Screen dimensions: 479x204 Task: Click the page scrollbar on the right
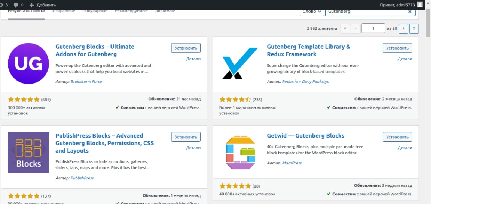tap(428, 22)
